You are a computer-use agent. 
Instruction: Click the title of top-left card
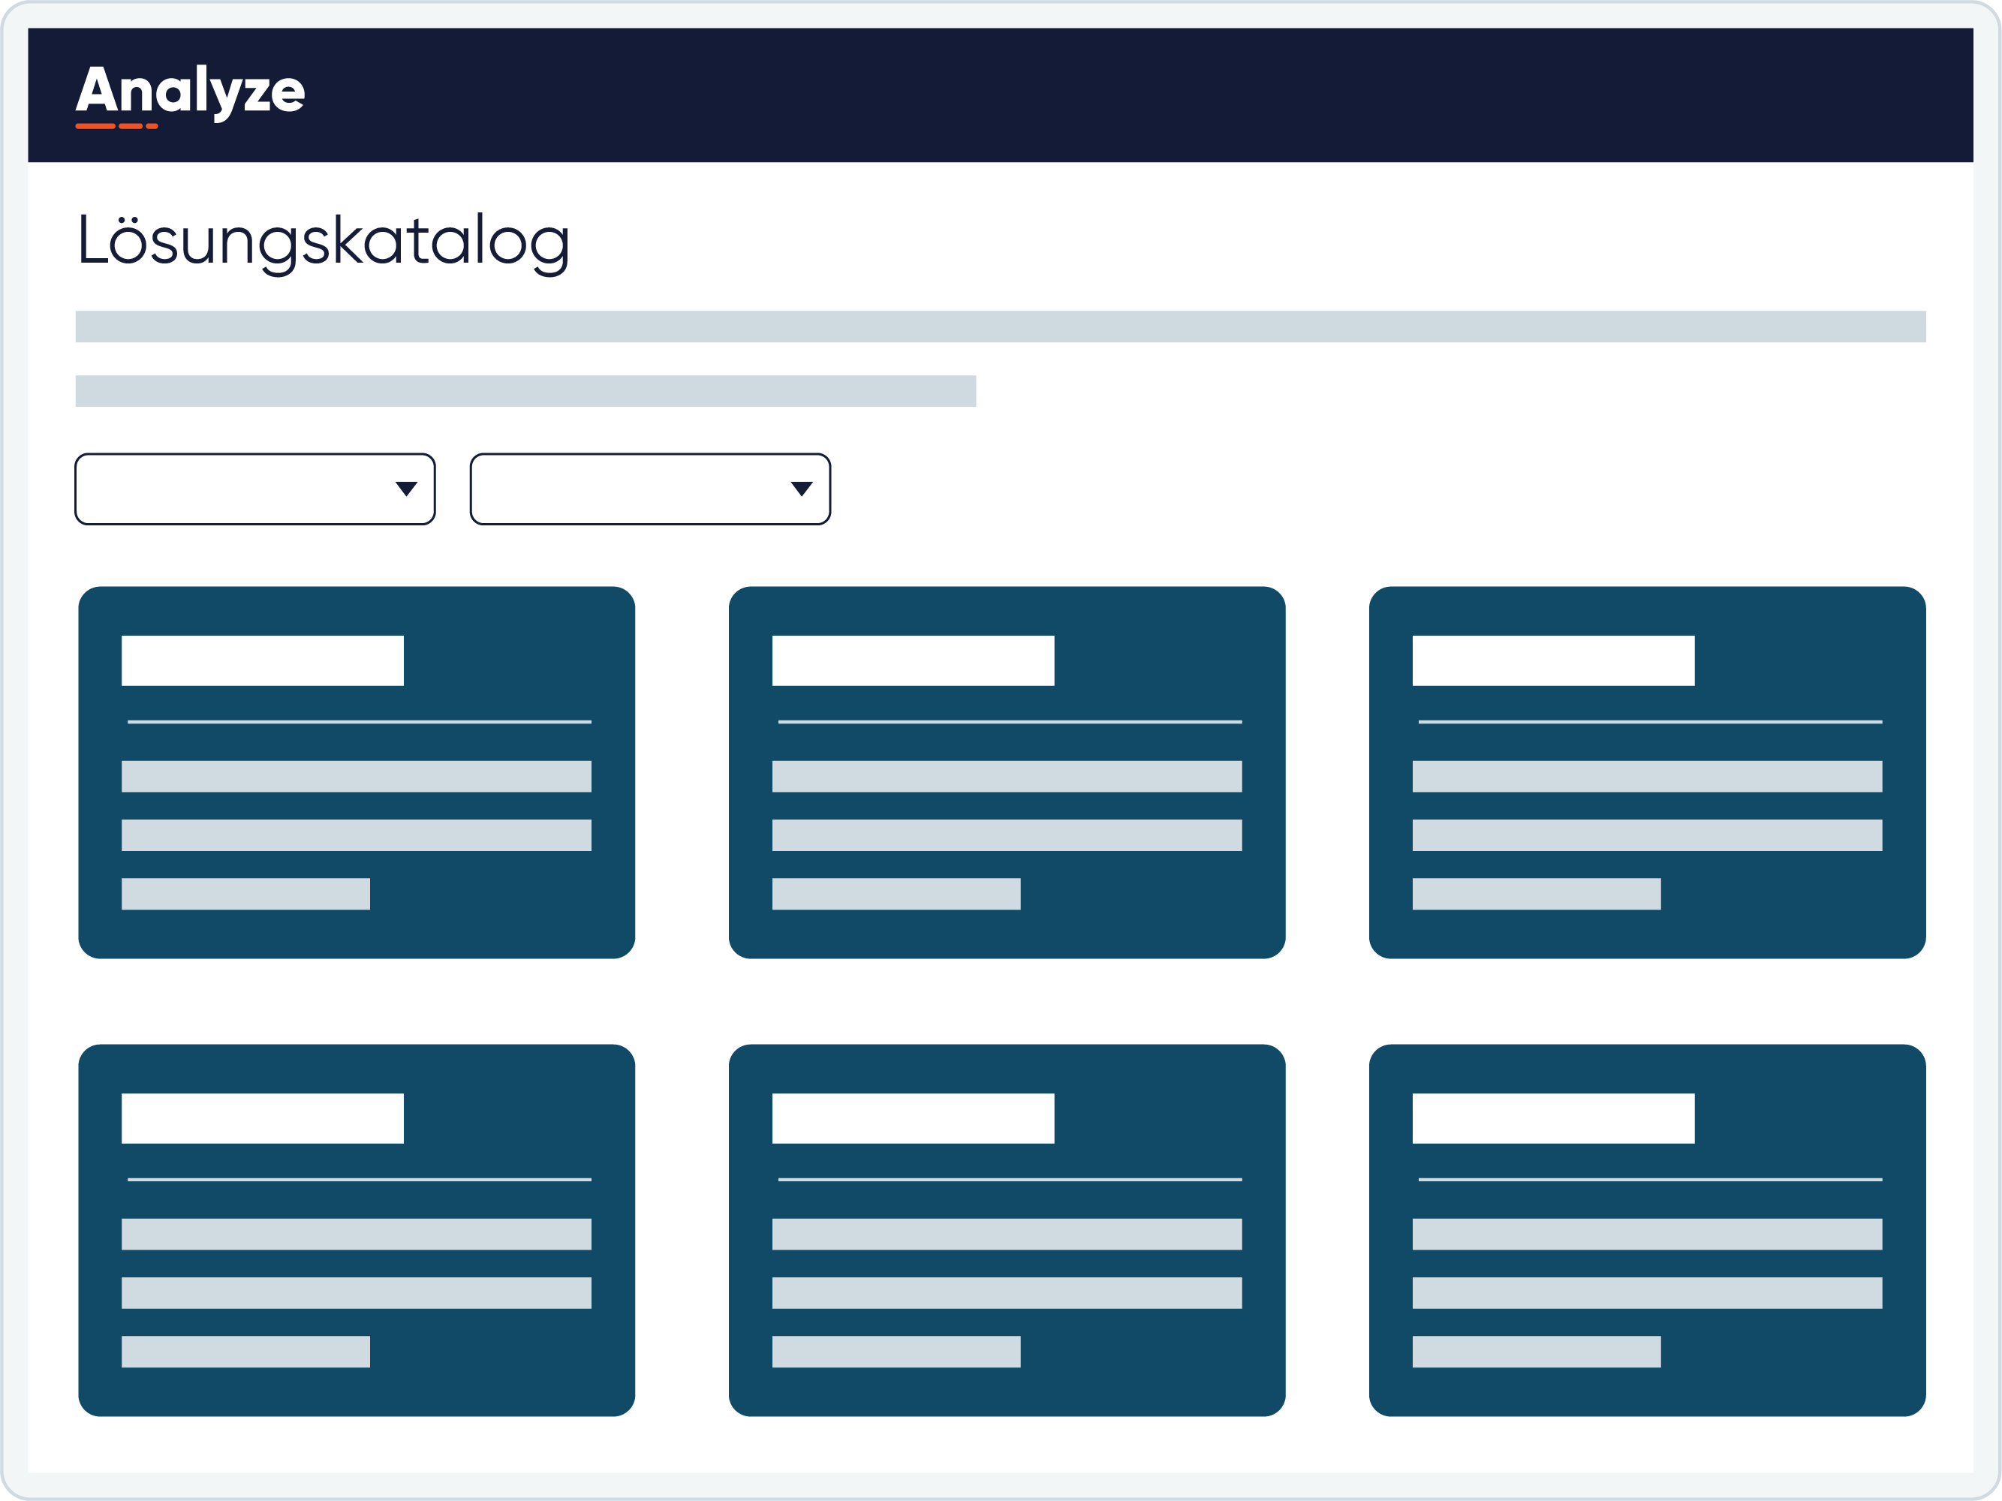(263, 660)
